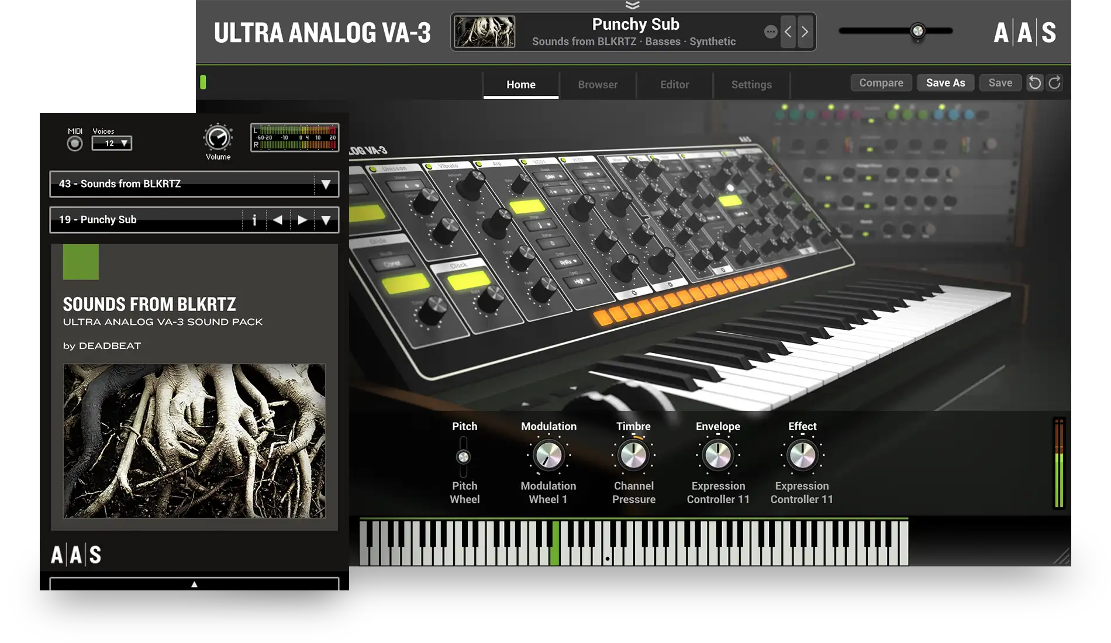
Task: Click the BLKRTZ roots artwork thumbnail
Action: pos(485,32)
